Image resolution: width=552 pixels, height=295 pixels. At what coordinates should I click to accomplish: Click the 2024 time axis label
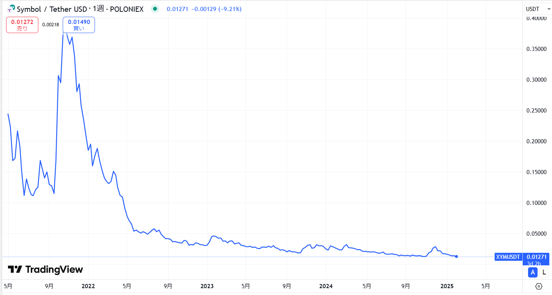(326, 286)
